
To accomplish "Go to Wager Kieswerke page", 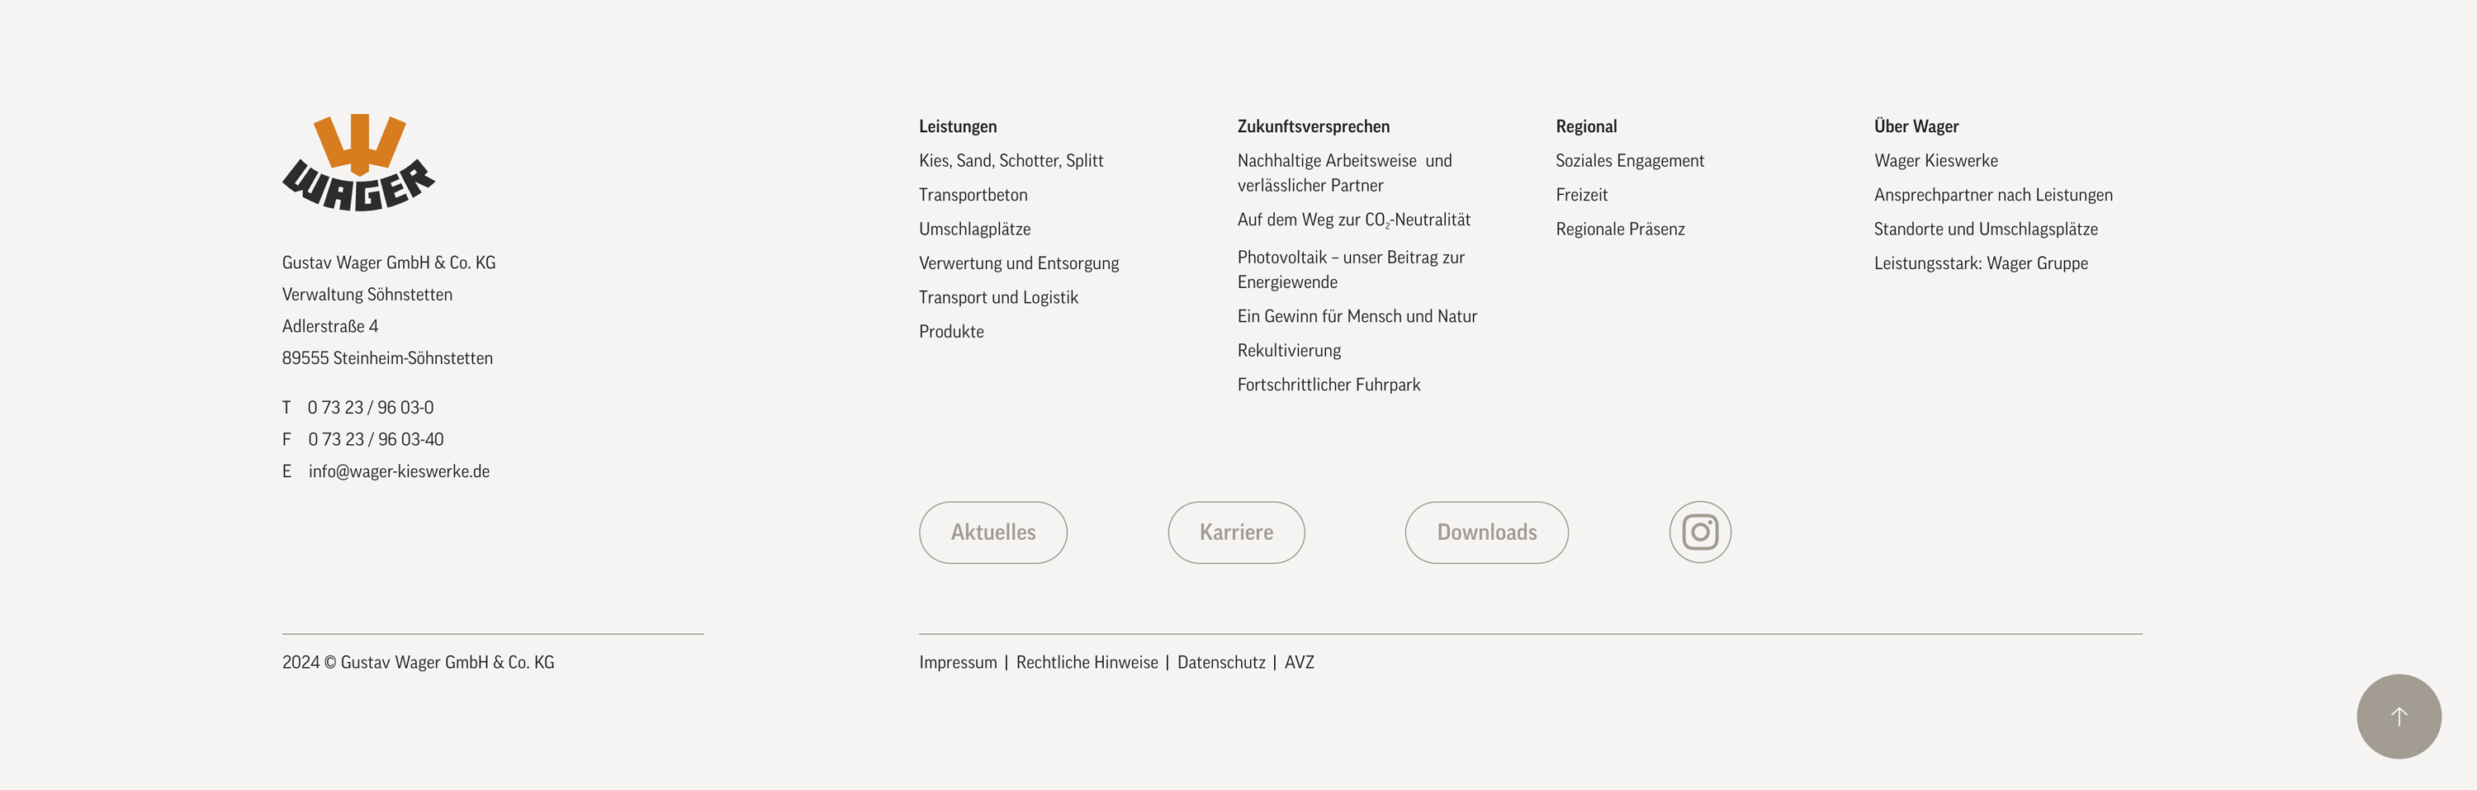I will coord(1935,160).
